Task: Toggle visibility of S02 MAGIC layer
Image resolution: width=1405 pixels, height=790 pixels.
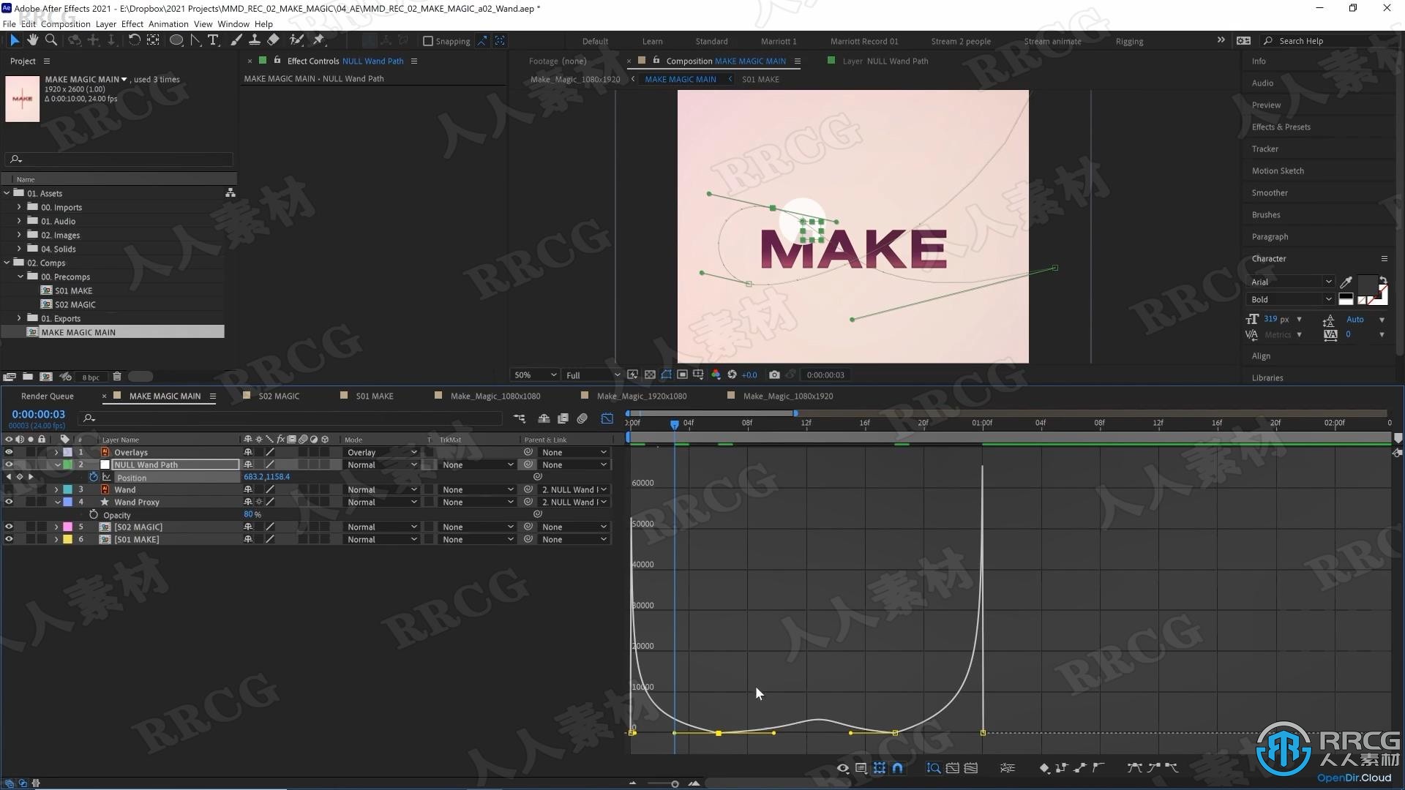Action: (x=10, y=527)
